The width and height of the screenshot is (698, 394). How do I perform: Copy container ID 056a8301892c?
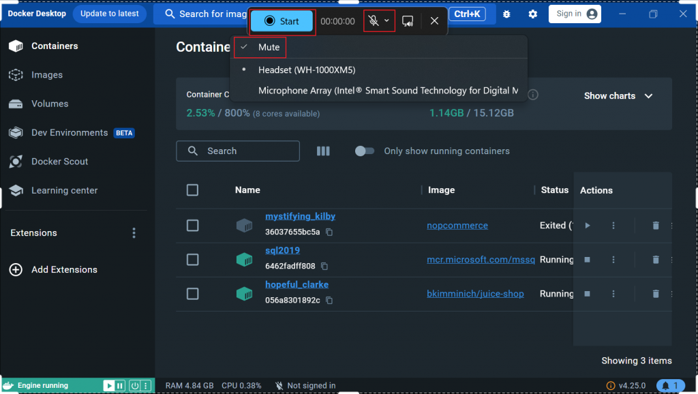(x=329, y=301)
